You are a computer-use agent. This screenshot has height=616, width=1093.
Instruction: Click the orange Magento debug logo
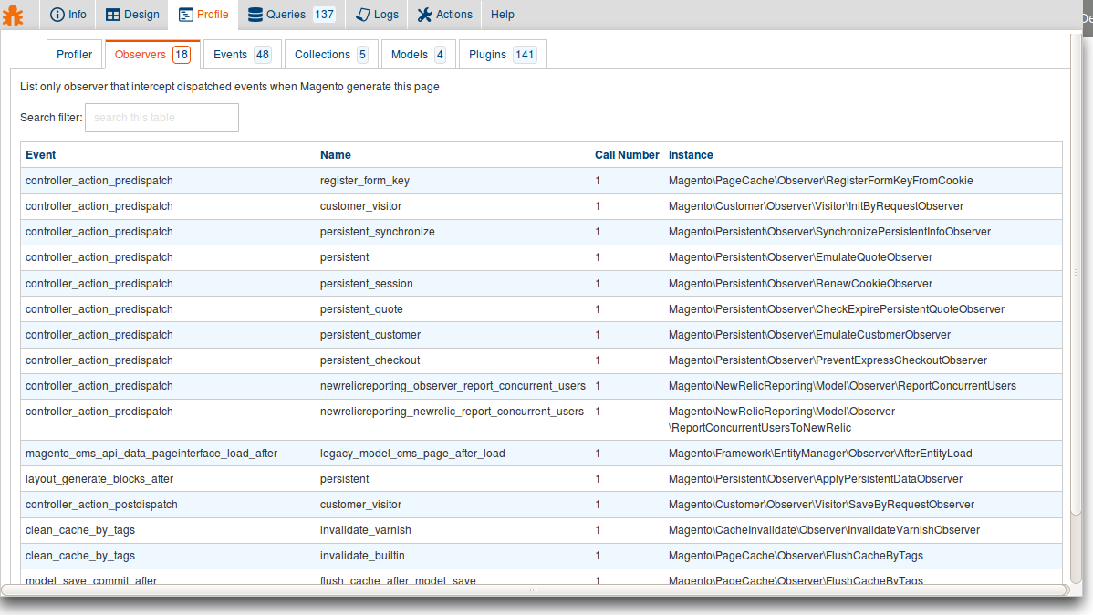coord(13,16)
